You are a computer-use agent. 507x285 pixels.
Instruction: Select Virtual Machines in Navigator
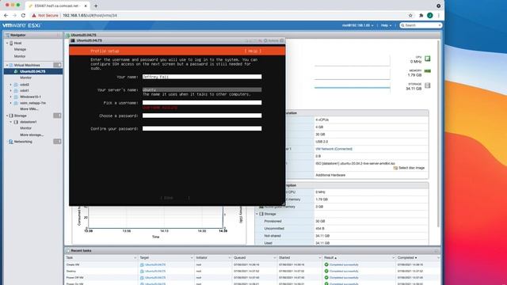27,65
